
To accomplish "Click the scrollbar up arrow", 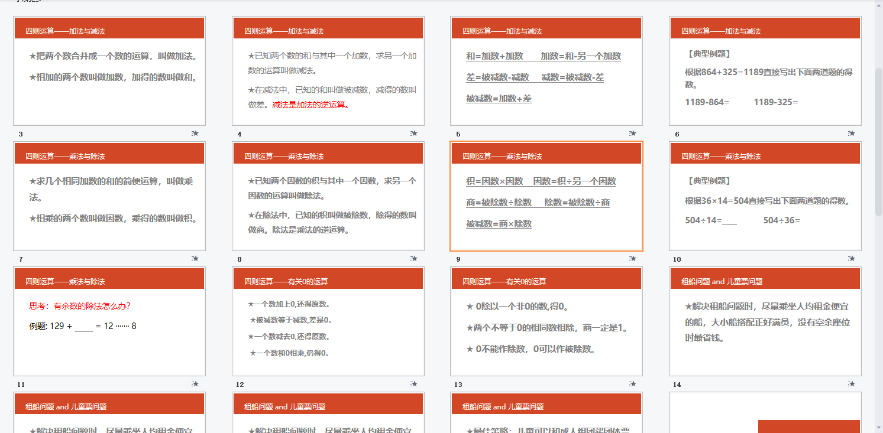I will pyautogui.click(x=878, y=5).
